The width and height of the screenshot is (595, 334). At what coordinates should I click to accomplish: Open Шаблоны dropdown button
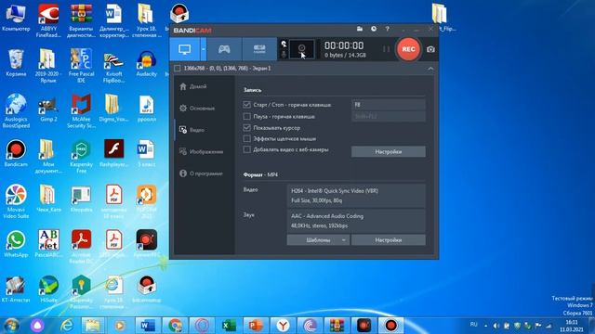[318, 240]
